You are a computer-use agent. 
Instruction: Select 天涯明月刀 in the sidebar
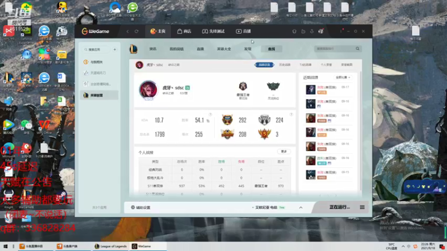[99, 73]
